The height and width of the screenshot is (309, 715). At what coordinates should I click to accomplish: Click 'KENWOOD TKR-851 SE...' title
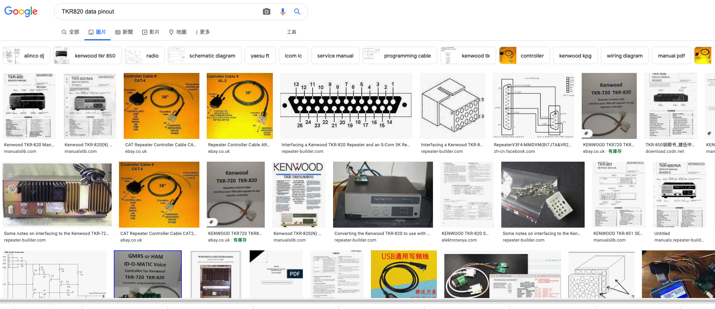point(618,233)
